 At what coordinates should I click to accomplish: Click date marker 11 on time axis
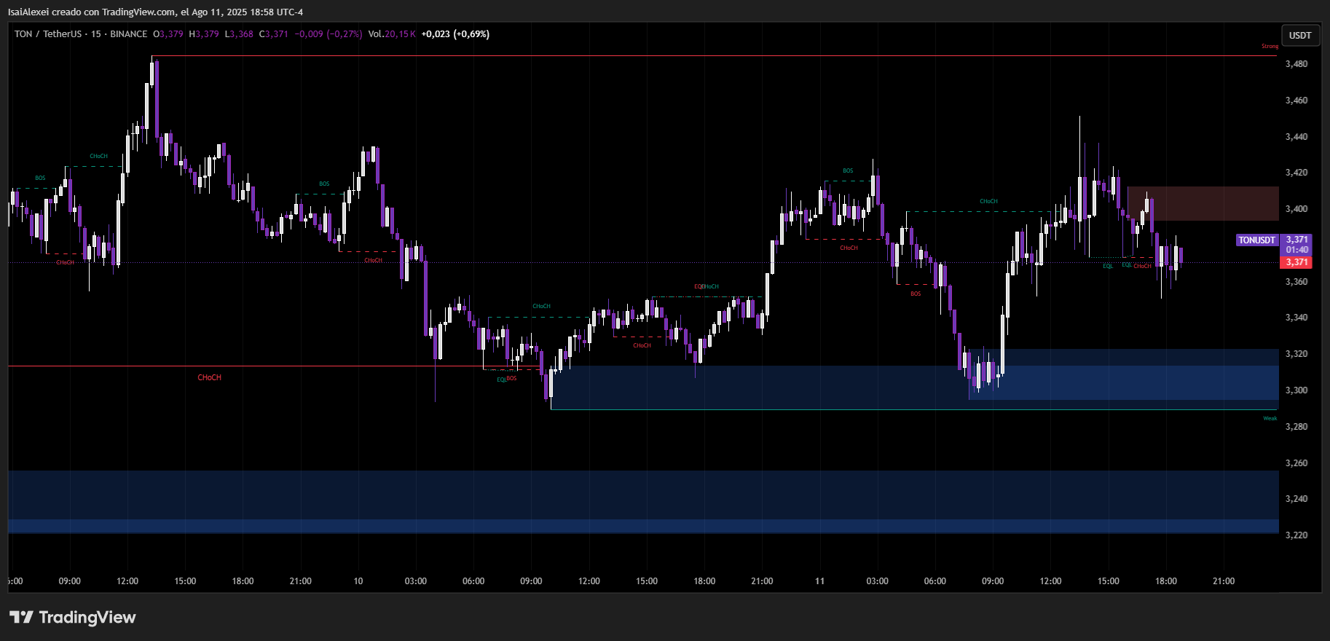tap(819, 581)
